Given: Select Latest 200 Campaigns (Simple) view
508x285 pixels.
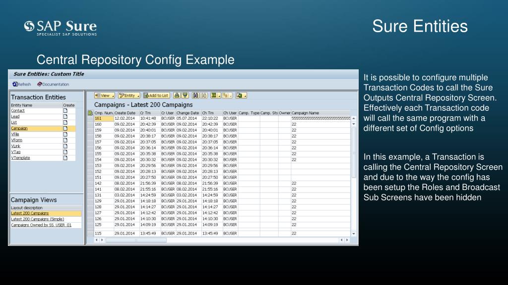Looking at the screenshot, I should (38, 219).
